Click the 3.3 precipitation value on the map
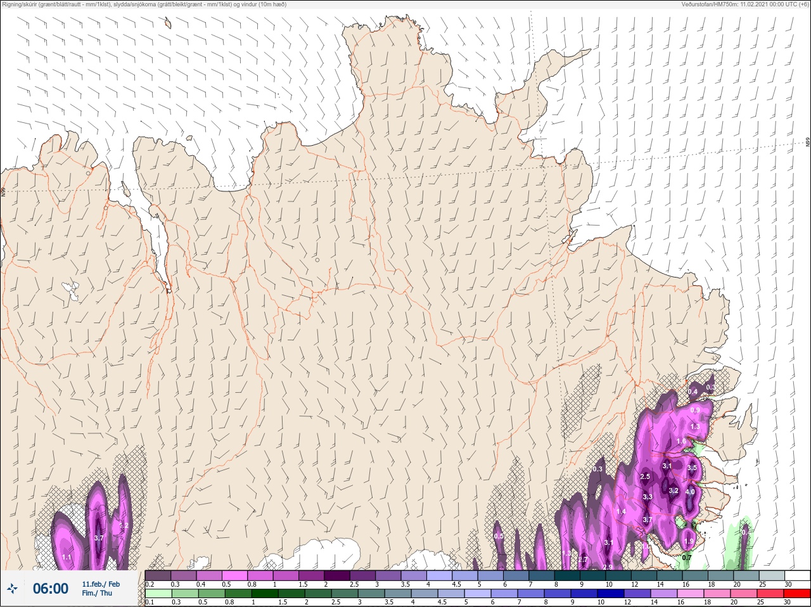Viewport: 811px width, 607px height. click(x=648, y=497)
